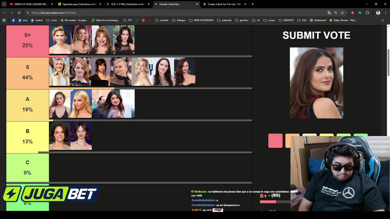The image size is (390, 219).
Task: Open the red circular extension icon
Action: click(353, 13)
